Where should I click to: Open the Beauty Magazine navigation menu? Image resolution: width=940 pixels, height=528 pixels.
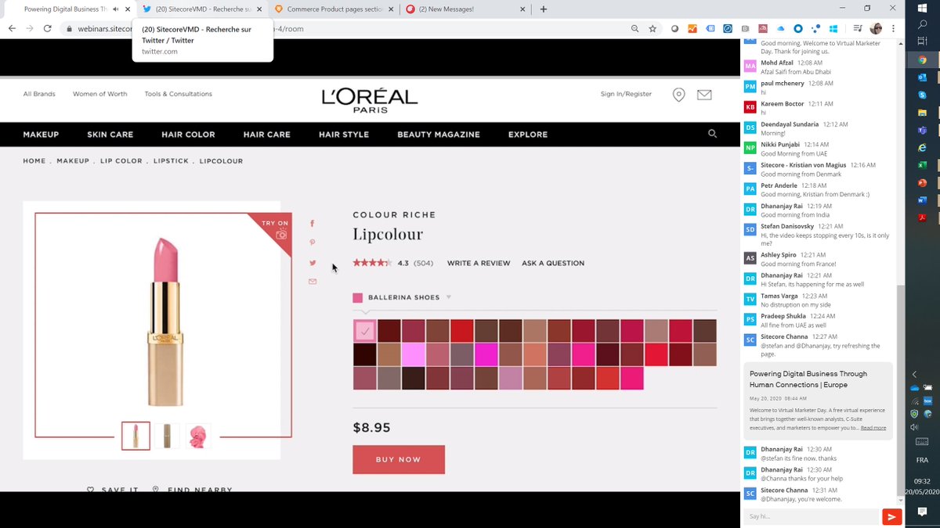(x=439, y=135)
